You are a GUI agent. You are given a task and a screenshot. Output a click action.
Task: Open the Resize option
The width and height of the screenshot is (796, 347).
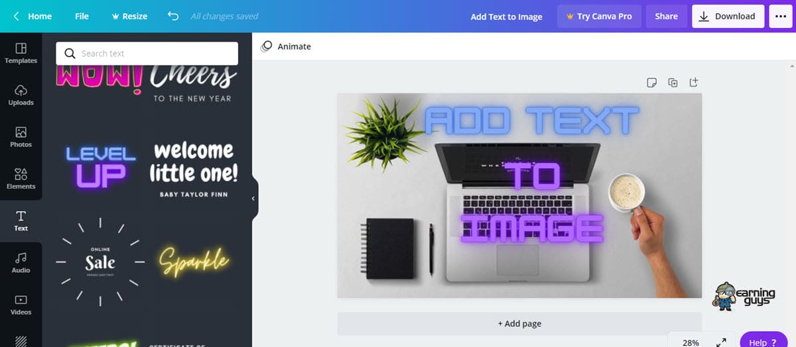129,16
